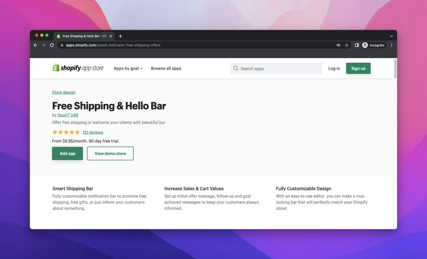Click the address bar URL
This screenshot has height=259, width=427.
(x=113, y=45)
